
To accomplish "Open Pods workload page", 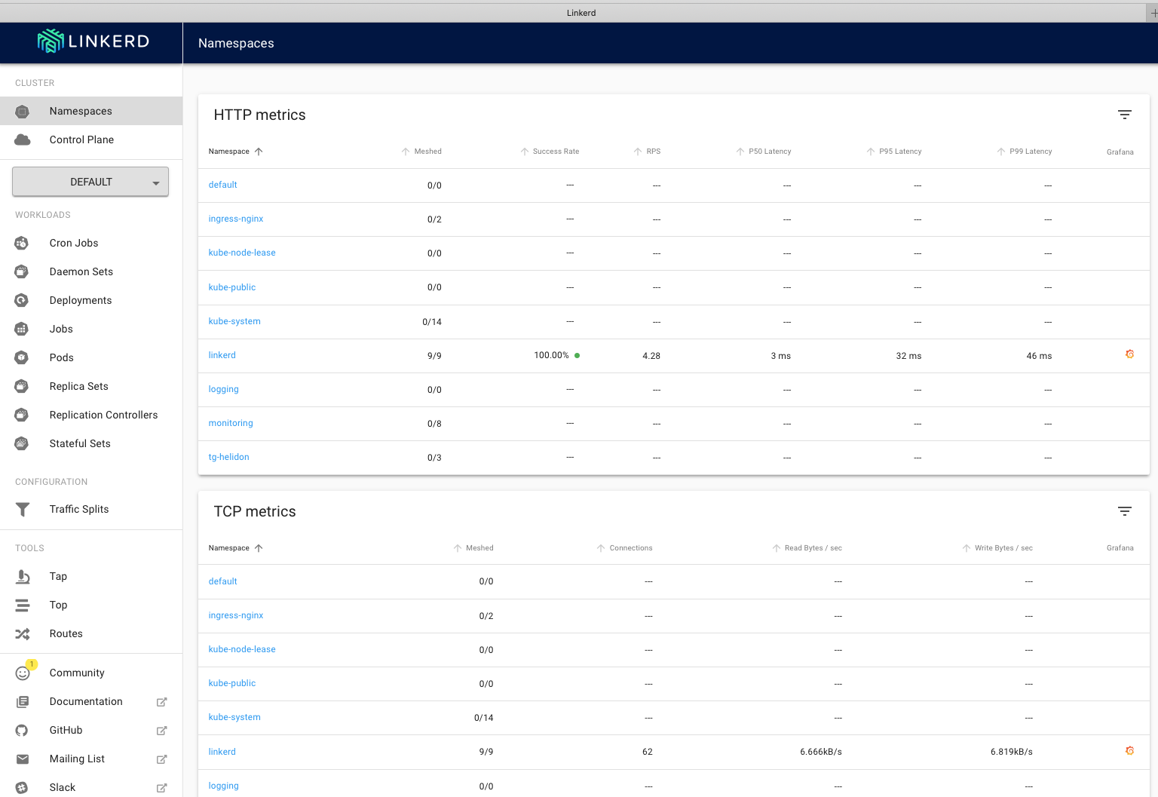I will (x=91, y=357).
